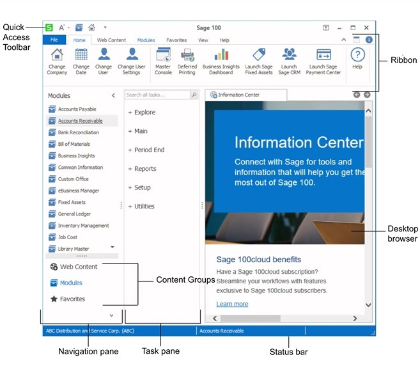Click the Change User Settings icon

coord(132,56)
